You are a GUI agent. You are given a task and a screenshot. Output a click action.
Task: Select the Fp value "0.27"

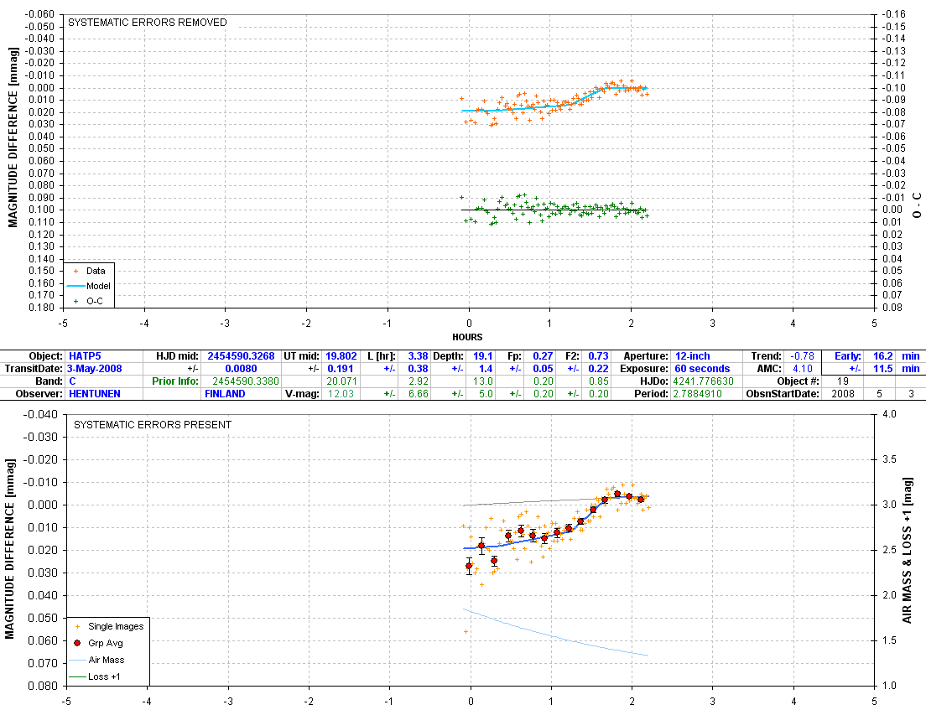[544, 356]
